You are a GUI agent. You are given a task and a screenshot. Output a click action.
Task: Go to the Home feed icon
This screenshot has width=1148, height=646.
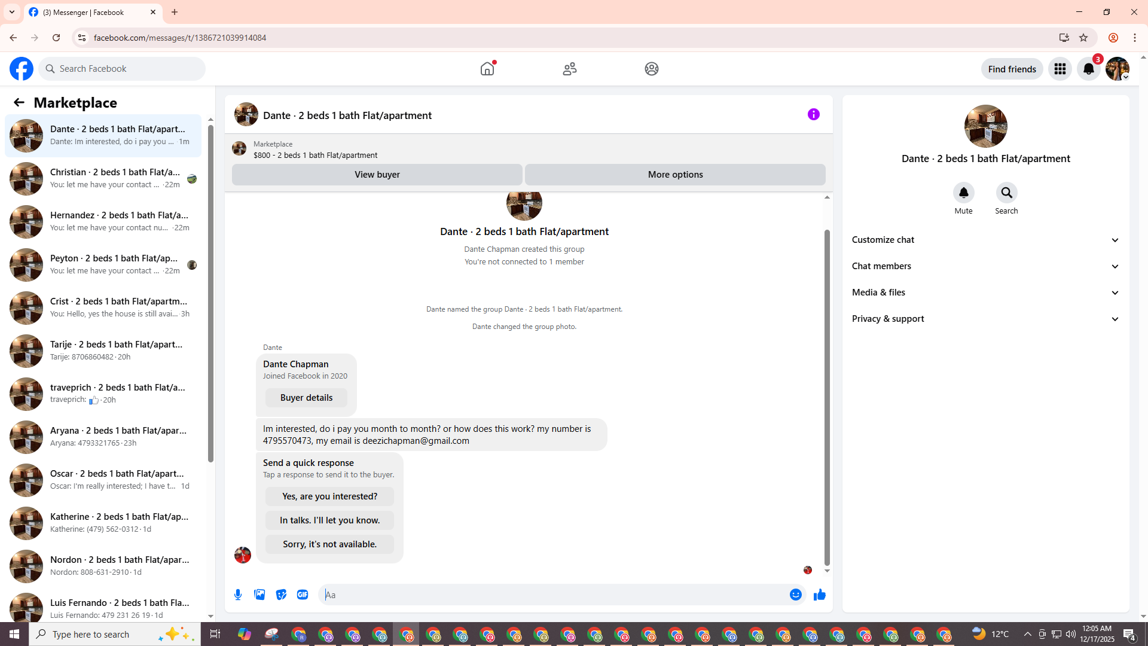[x=487, y=69]
